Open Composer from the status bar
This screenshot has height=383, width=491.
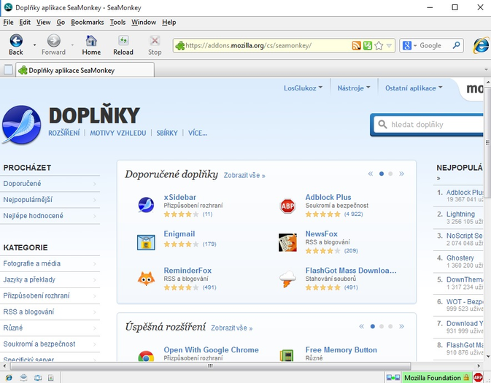[51, 378]
